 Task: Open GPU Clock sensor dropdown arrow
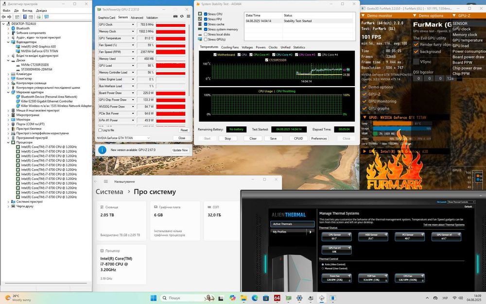[133, 24]
